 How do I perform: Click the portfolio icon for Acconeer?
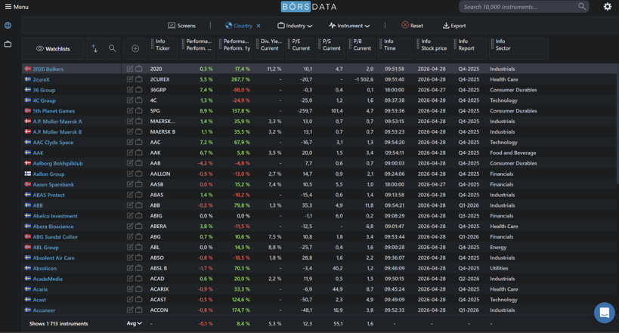139,310
